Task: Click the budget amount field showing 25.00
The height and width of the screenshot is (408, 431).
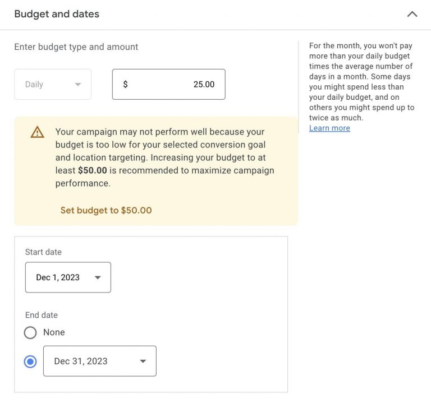Action: (169, 84)
